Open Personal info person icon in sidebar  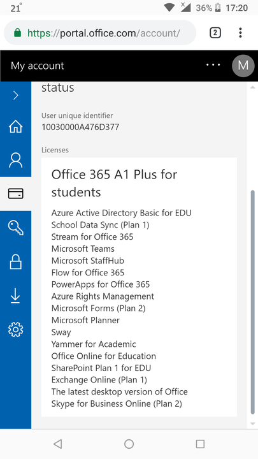point(16,160)
